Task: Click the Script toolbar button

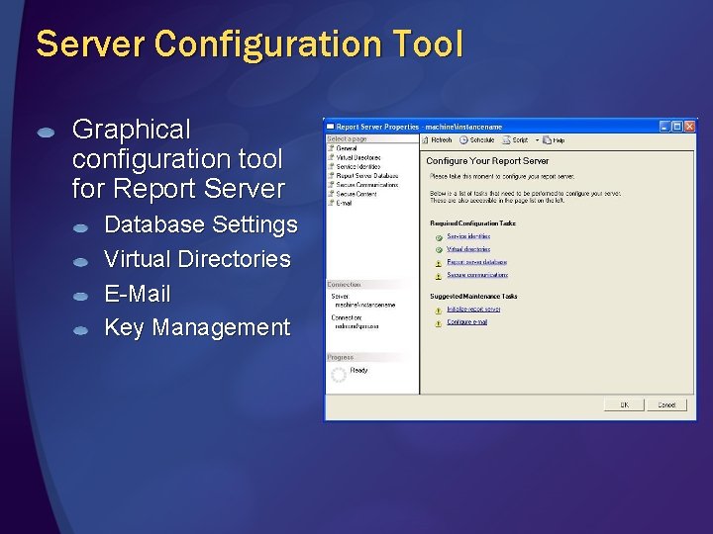Action: click(515, 140)
